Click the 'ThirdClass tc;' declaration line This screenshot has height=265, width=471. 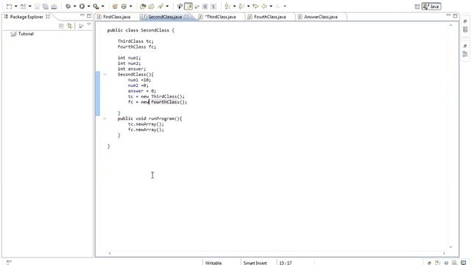(135, 41)
